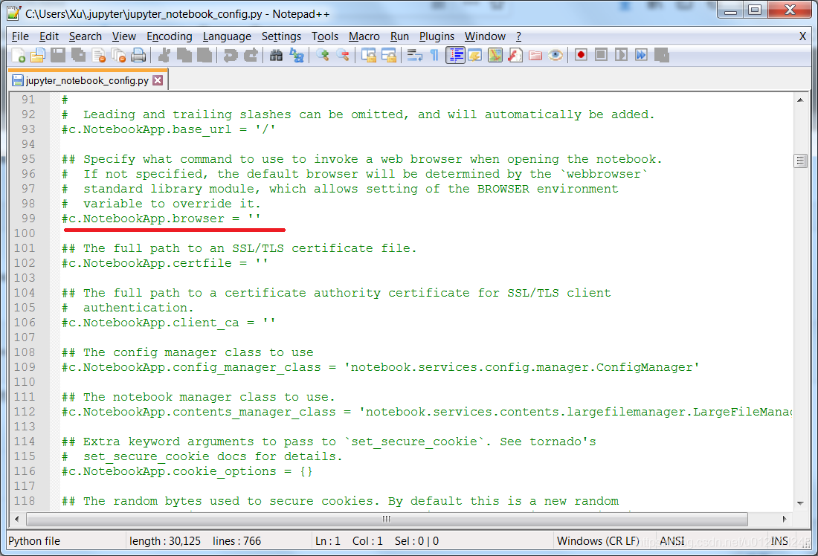Close the jupyter_notebook_config.py tab with red X
Screen dimensions: 818x556
click(x=158, y=80)
